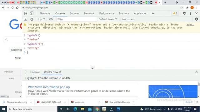Click the No Issues button

tap(128, 19)
